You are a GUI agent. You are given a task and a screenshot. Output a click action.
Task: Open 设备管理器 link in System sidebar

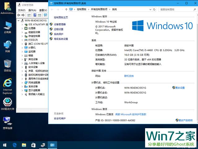point(60,24)
